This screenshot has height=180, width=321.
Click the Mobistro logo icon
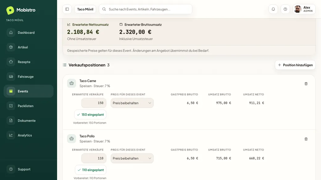click(10, 10)
